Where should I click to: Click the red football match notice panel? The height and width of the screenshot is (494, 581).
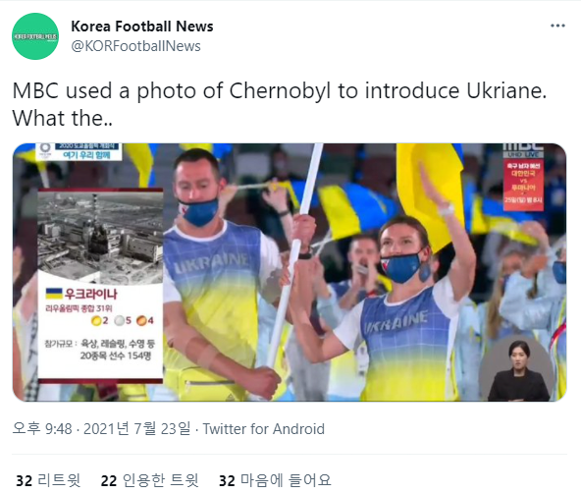click(523, 185)
